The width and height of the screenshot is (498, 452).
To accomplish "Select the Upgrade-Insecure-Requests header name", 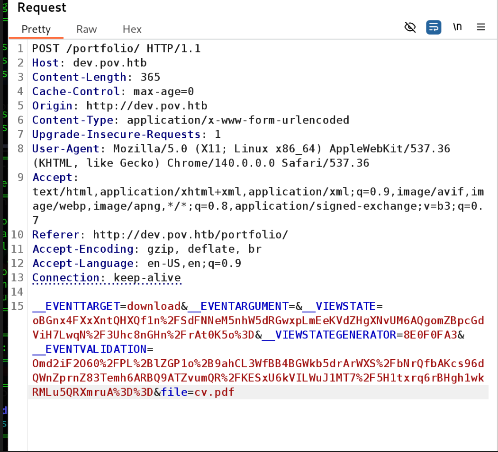I will tap(116, 134).
